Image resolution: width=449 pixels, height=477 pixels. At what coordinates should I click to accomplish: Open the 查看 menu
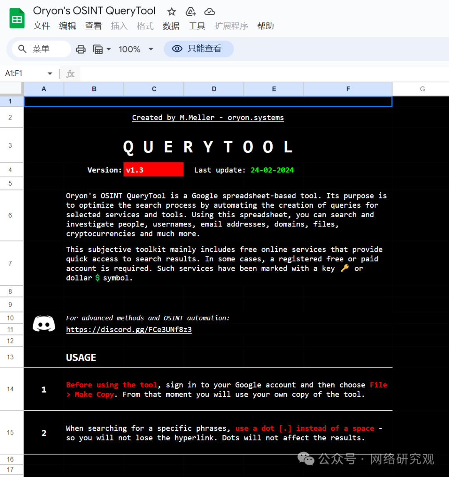93,26
